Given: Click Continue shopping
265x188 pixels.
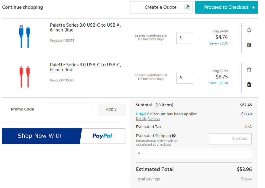Looking at the screenshot, I should point(22,7).
